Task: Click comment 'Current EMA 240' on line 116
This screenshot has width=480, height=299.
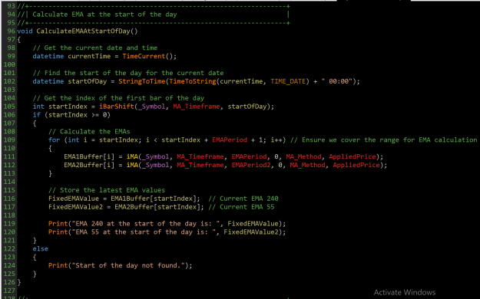Action: pyautogui.click(x=243, y=199)
